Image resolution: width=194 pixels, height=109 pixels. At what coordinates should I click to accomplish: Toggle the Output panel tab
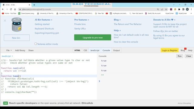116,50
